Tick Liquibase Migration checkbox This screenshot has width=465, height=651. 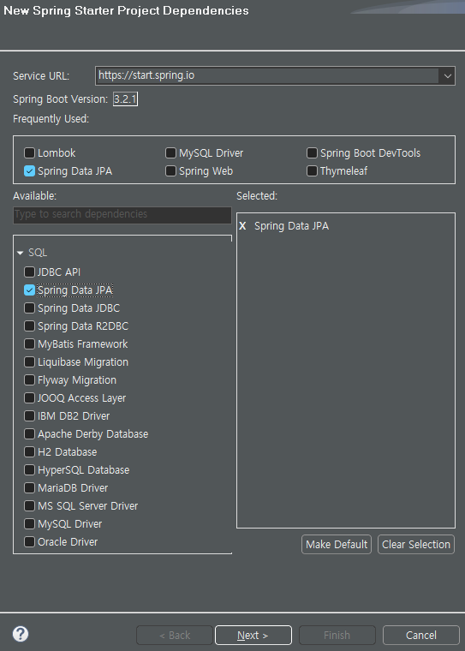[x=29, y=362]
